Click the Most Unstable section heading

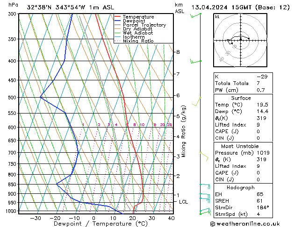click(240, 146)
